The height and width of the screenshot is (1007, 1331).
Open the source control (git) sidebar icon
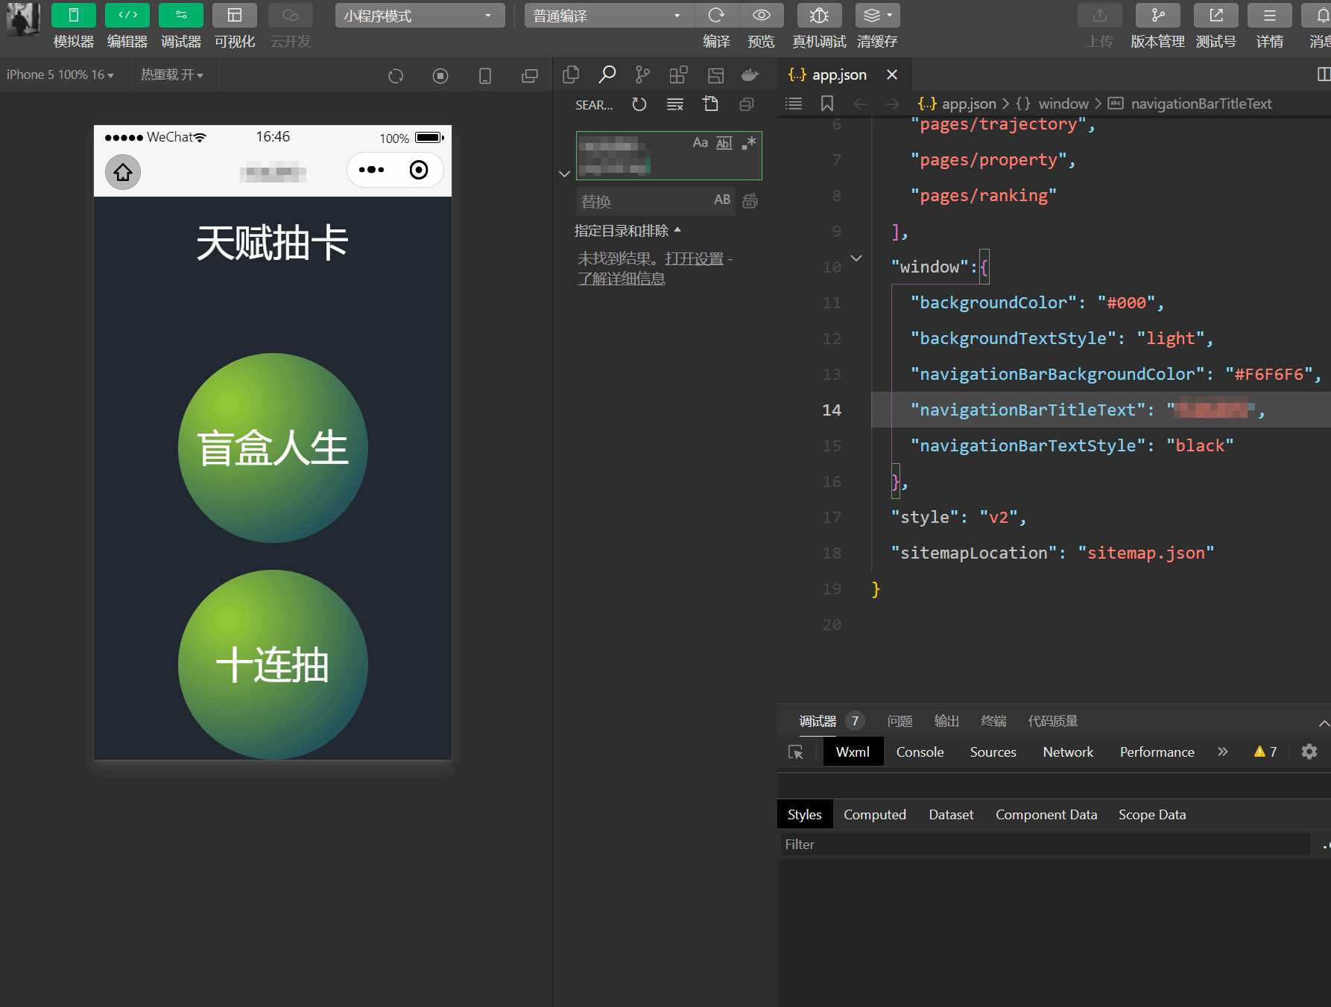(642, 74)
